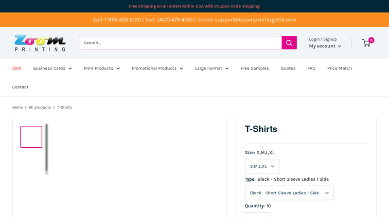The image size is (389, 218).
Task: Open the Price Match page
Action: [x=339, y=68]
